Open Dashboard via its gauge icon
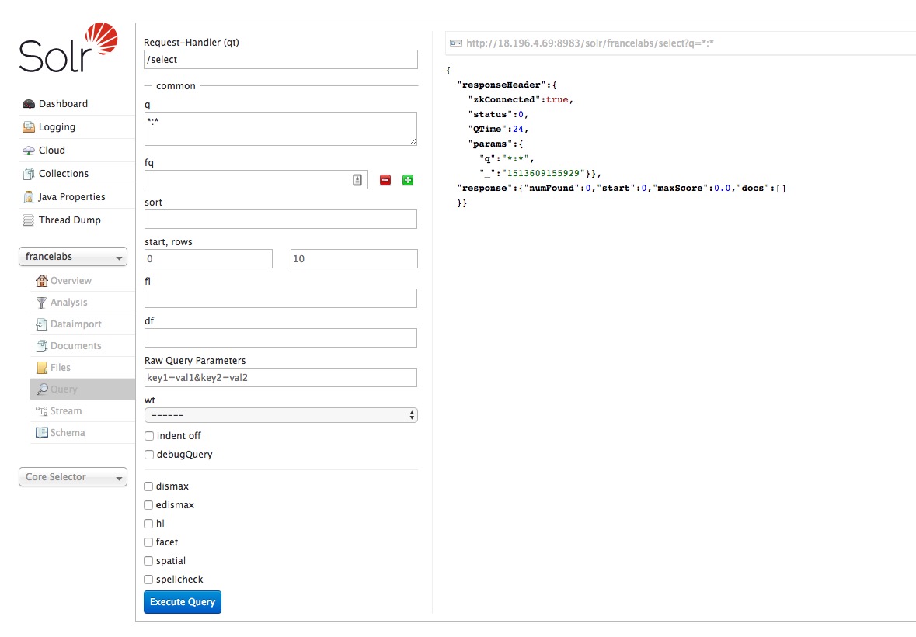The height and width of the screenshot is (637, 916). coord(29,104)
